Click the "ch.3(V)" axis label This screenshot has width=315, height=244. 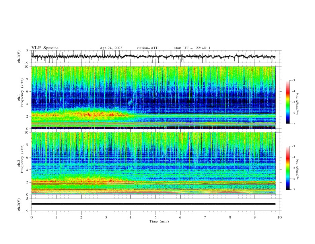point(19,205)
